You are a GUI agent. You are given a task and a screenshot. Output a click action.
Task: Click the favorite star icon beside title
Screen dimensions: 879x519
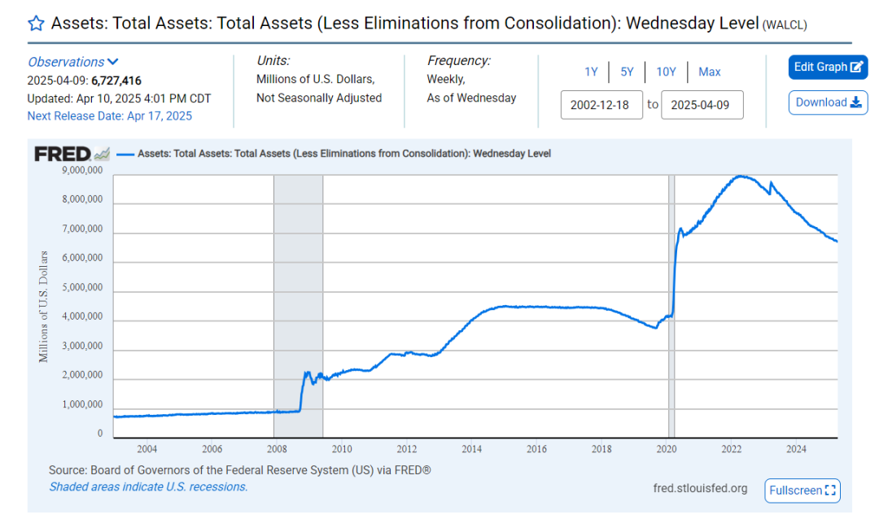pyautogui.click(x=36, y=23)
